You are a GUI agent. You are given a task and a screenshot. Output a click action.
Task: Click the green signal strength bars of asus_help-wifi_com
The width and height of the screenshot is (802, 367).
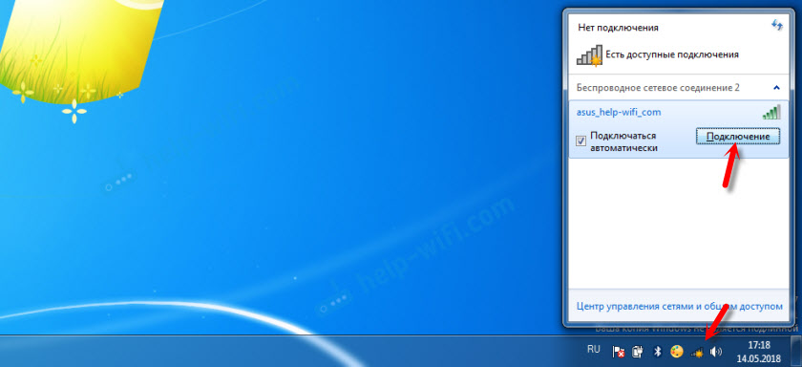coord(771,112)
